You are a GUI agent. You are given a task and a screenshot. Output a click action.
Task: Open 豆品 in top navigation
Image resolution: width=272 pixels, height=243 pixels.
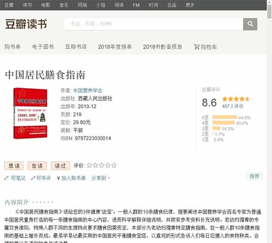point(172,5)
